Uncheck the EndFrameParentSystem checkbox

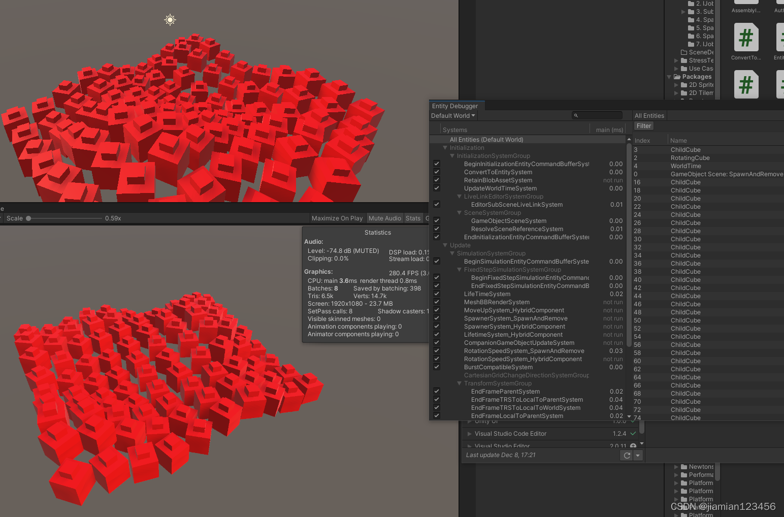pyautogui.click(x=436, y=391)
